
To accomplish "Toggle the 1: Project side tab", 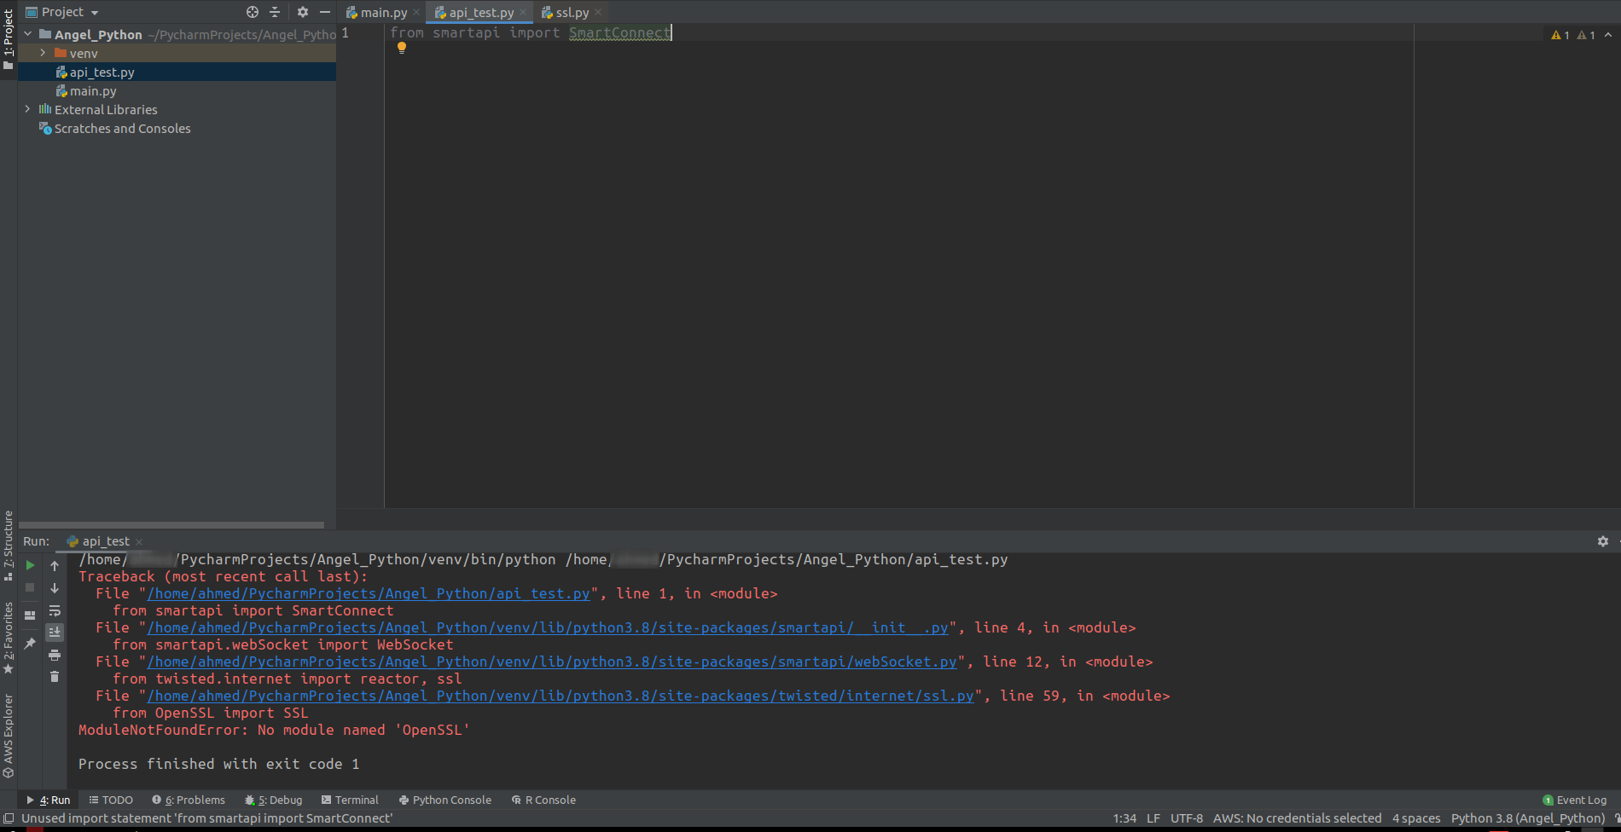I will pyautogui.click(x=9, y=38).
